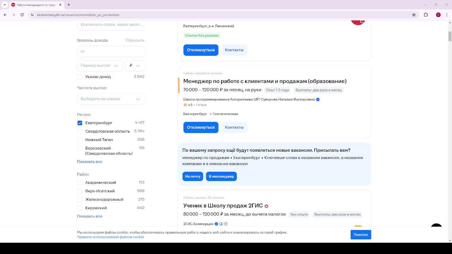452x254 pixels.
Task: Open the tab search dropdown arrow
Action: tap(5, 5)
